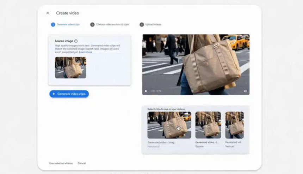
Task: Select the Horizontal generated clip thumbnail
Action: coord(169,125)
